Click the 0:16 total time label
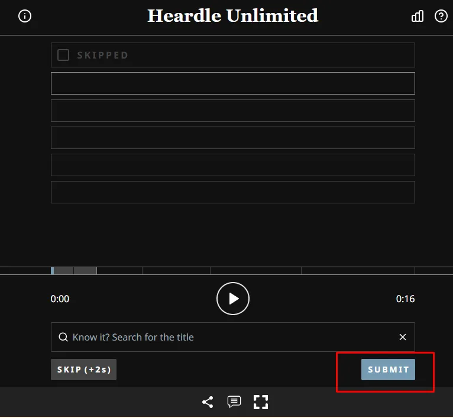453x418 pixels. coord(405,299)
